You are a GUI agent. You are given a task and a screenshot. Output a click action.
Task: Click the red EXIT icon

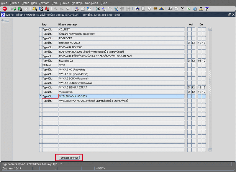click(5, 9)
